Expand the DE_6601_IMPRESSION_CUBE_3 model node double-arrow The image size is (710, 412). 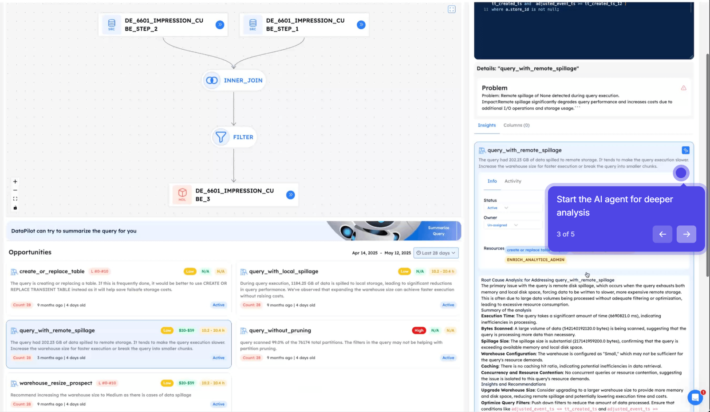pyautogui.click(x=291, y=195)
